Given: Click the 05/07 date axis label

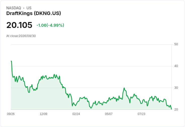Looking at the screenshot, I should (109, 114).
